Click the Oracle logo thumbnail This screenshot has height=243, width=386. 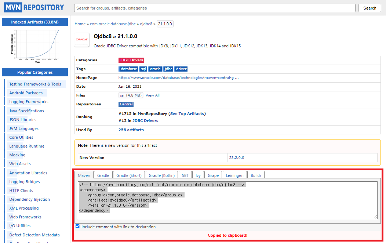coord(82,39)
